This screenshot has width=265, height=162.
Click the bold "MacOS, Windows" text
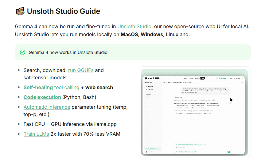click(142, 35)
